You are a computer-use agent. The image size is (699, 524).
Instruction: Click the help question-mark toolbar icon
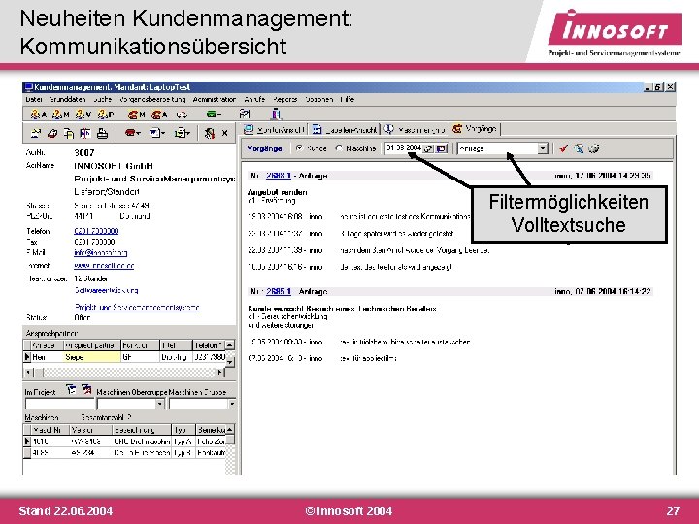245,115
